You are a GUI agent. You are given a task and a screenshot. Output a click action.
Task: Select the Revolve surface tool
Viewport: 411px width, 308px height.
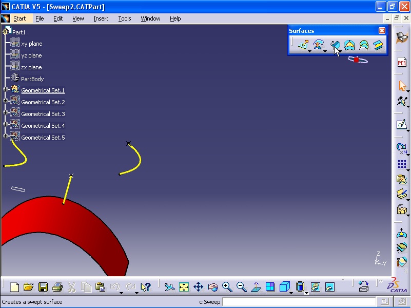click(319, 45)
